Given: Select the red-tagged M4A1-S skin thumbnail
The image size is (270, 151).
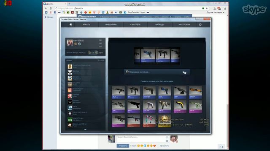Looking at the screenshot, I should coord(134,121).
